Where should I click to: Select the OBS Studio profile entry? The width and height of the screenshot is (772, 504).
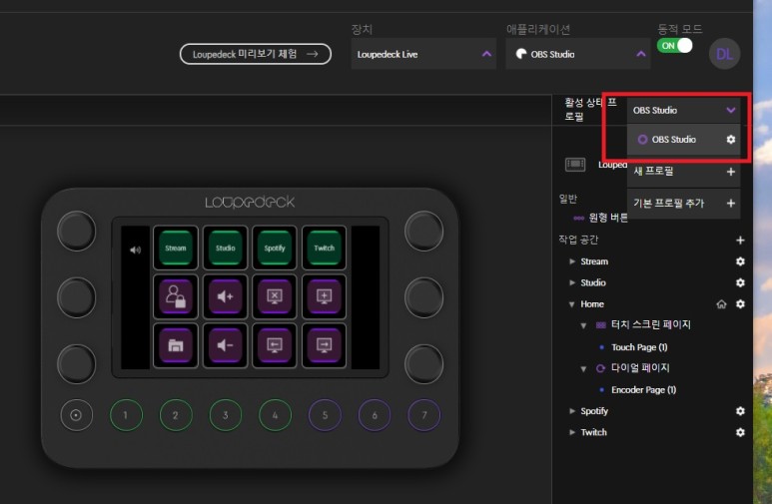click(683, 140)
